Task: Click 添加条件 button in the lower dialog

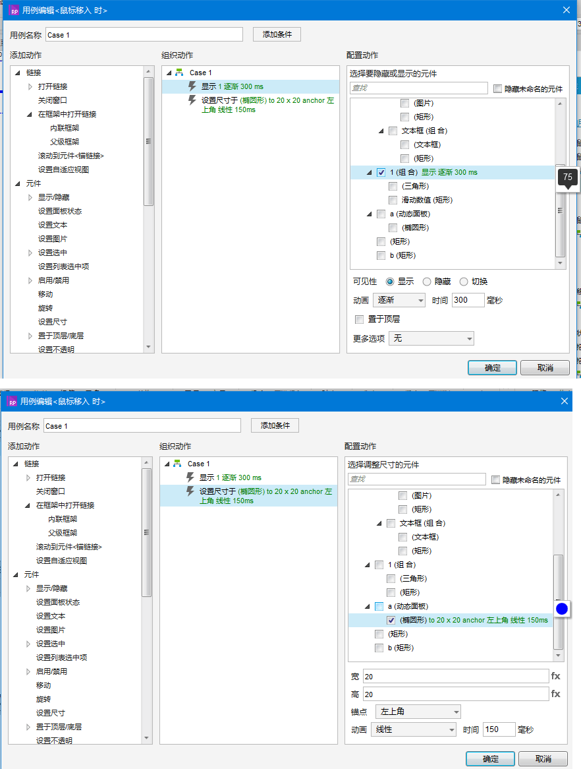Action: (275, 425)
